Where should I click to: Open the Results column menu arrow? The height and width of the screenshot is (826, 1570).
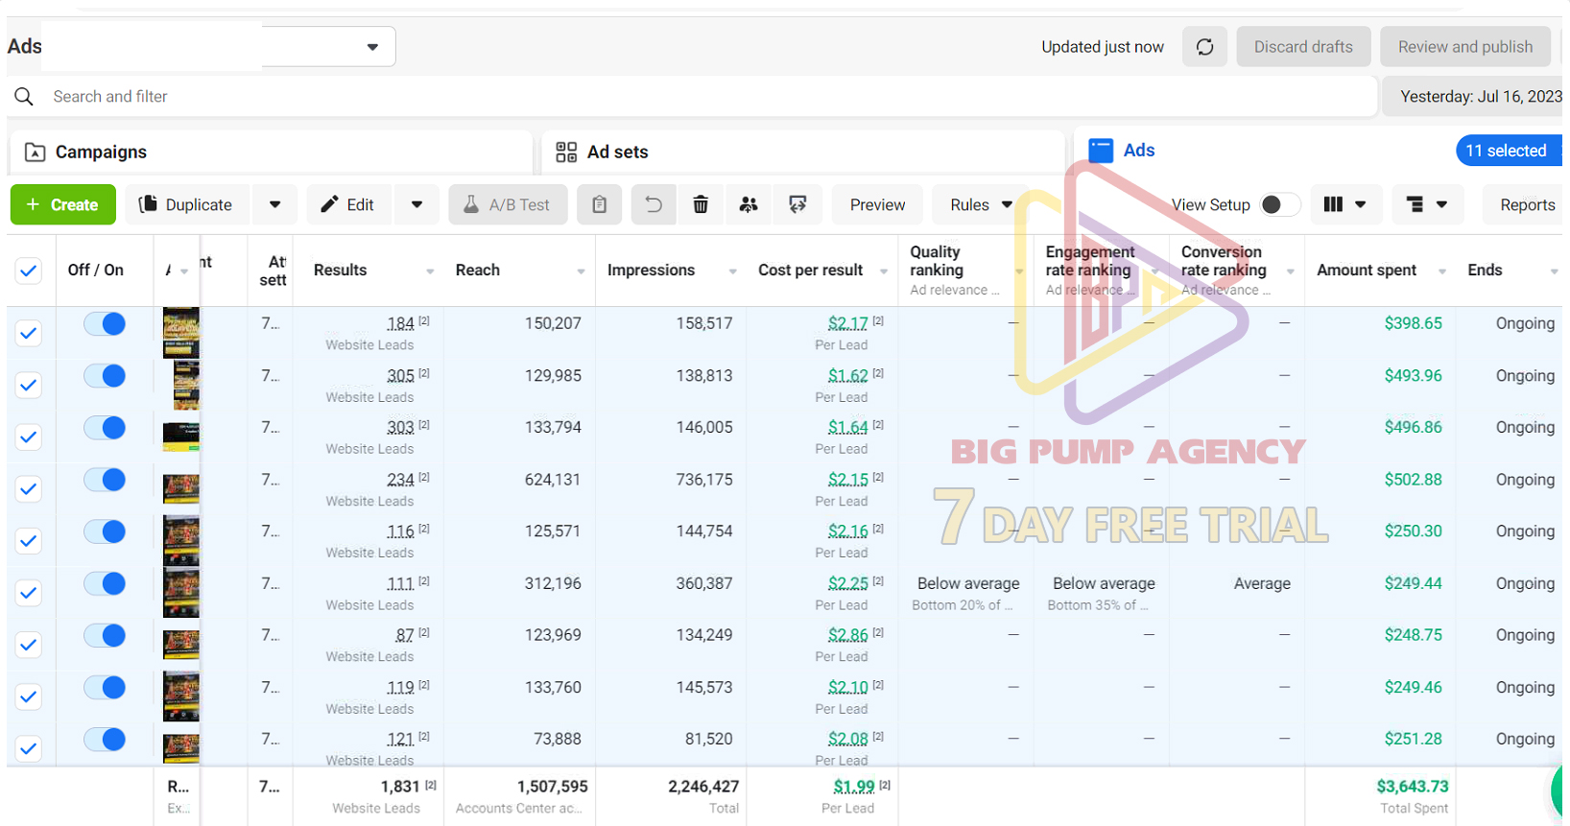coord(430,271)
